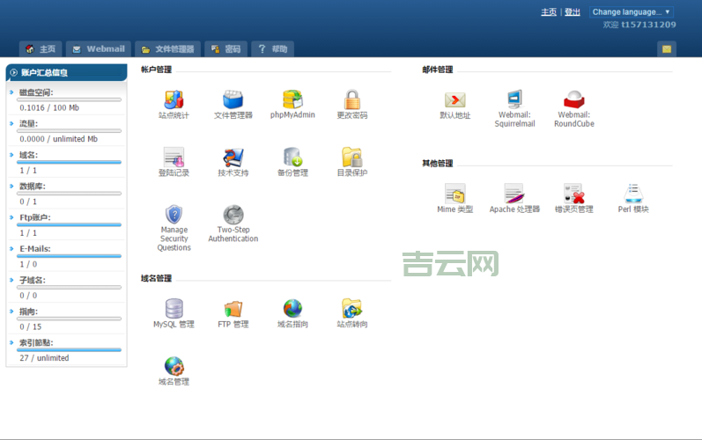Switch to the Webmail tab

[x=98, y=49]
